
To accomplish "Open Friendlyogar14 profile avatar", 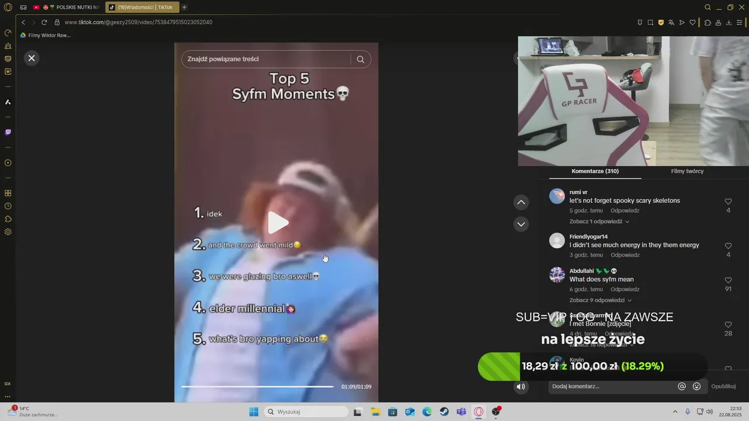I will point(557,240).
